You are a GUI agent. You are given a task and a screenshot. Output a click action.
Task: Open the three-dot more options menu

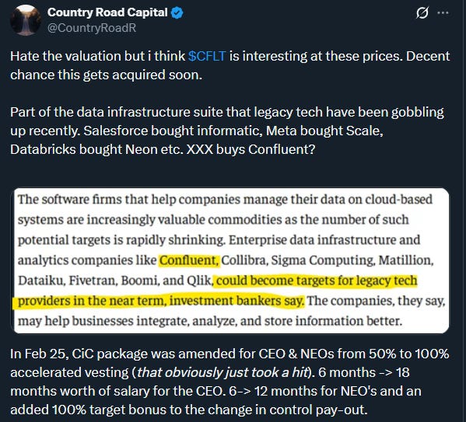pyautogui.click(x=443, y=12)
